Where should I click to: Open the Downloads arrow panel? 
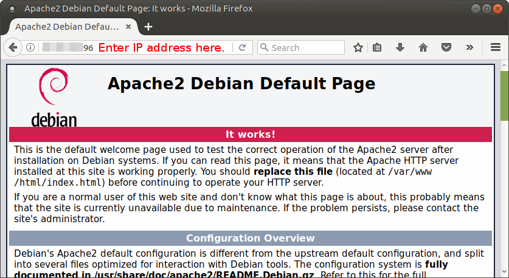[400, 47]
